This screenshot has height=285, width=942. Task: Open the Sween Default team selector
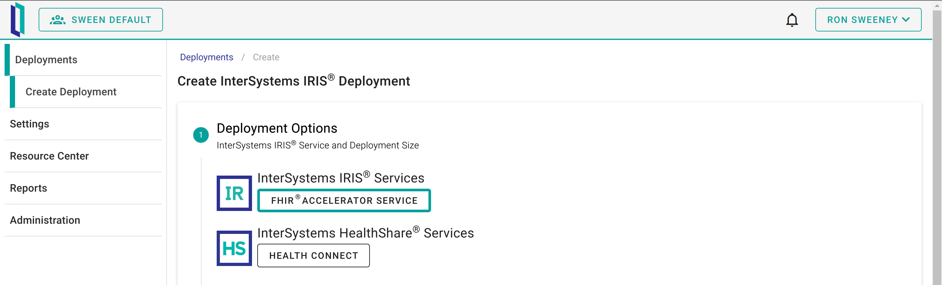point(100,20)
